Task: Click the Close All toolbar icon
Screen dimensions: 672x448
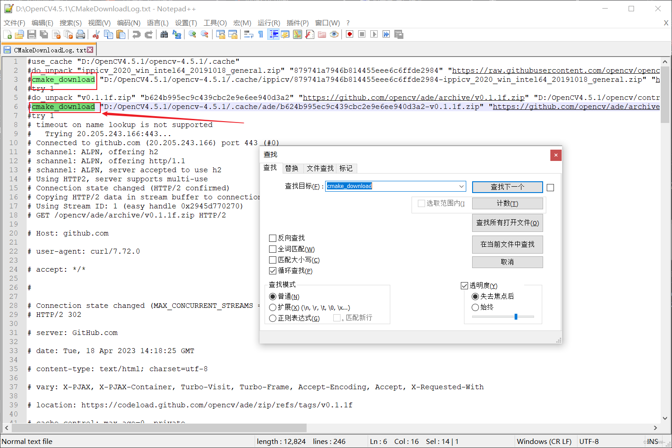Action: point(68,34)
